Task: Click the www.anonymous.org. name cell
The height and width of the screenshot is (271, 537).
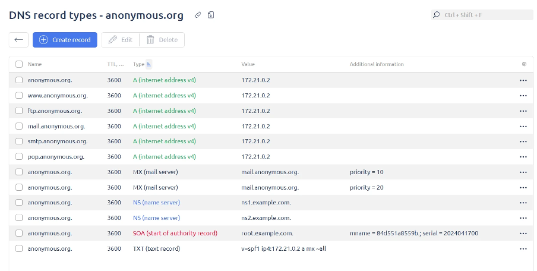Action: (x=58, y=95)
